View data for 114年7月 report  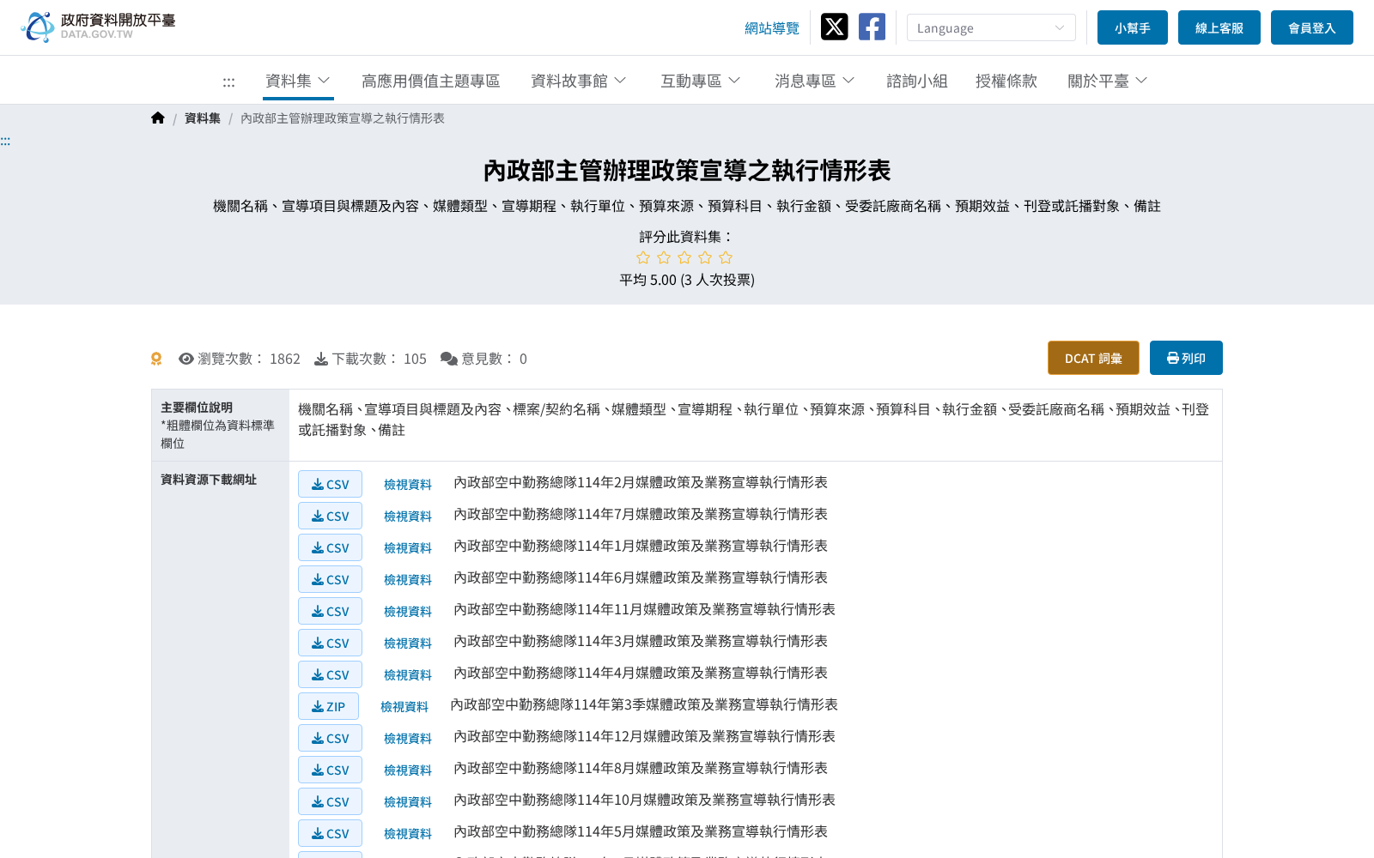[x=408, y=517]
